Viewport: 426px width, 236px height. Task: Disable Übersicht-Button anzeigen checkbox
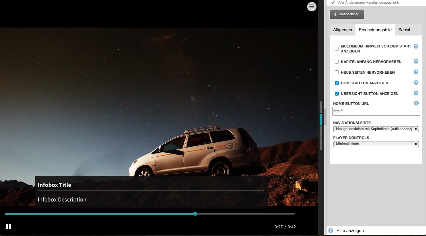[x=337, y=94]
